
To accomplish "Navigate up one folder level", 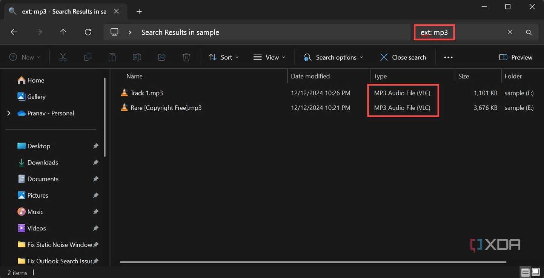I will tap(63, 32).
